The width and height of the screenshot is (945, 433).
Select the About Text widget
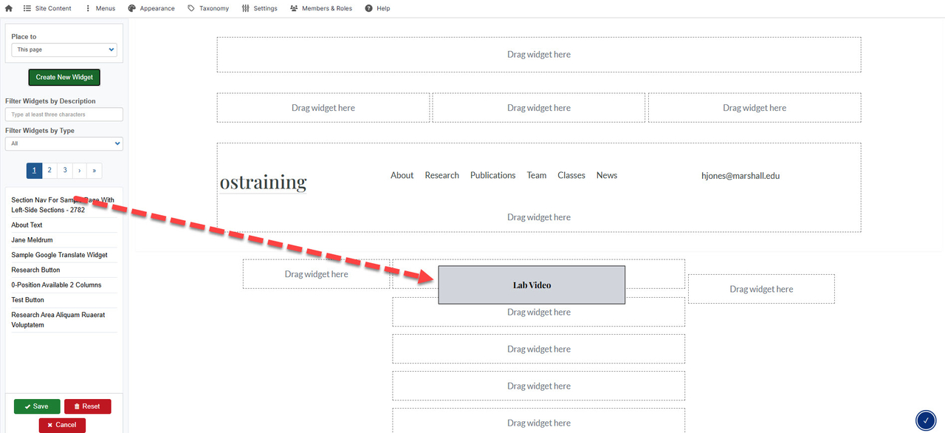27,225
